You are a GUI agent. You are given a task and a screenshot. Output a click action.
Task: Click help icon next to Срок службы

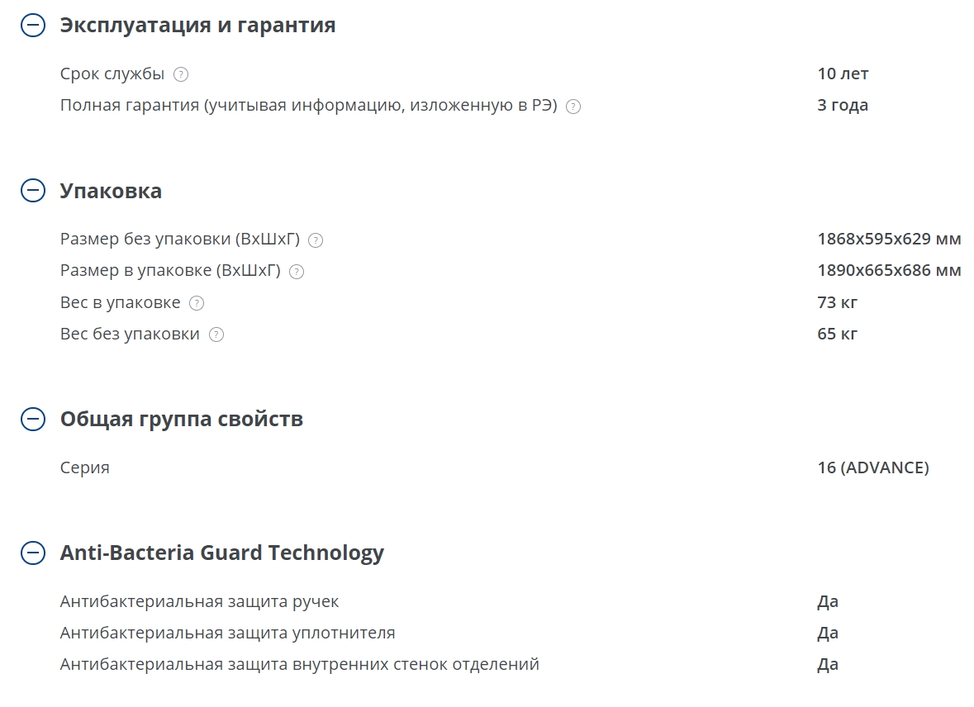pyautogui.click(x=182, y=74)
